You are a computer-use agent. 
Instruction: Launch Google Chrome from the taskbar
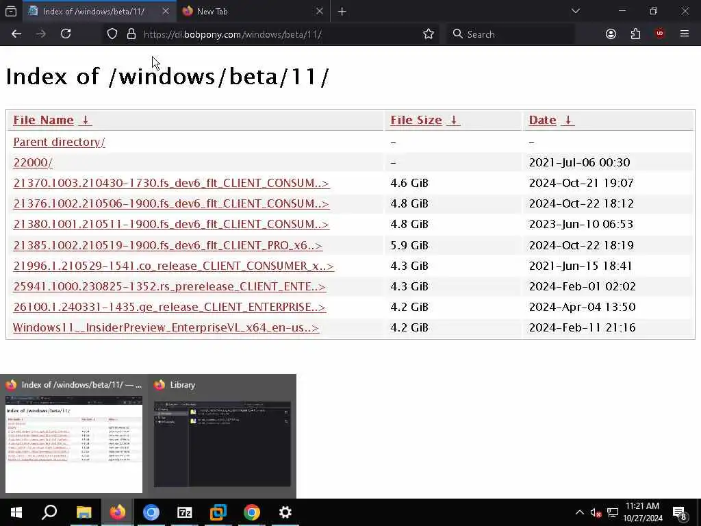point(252,512)
